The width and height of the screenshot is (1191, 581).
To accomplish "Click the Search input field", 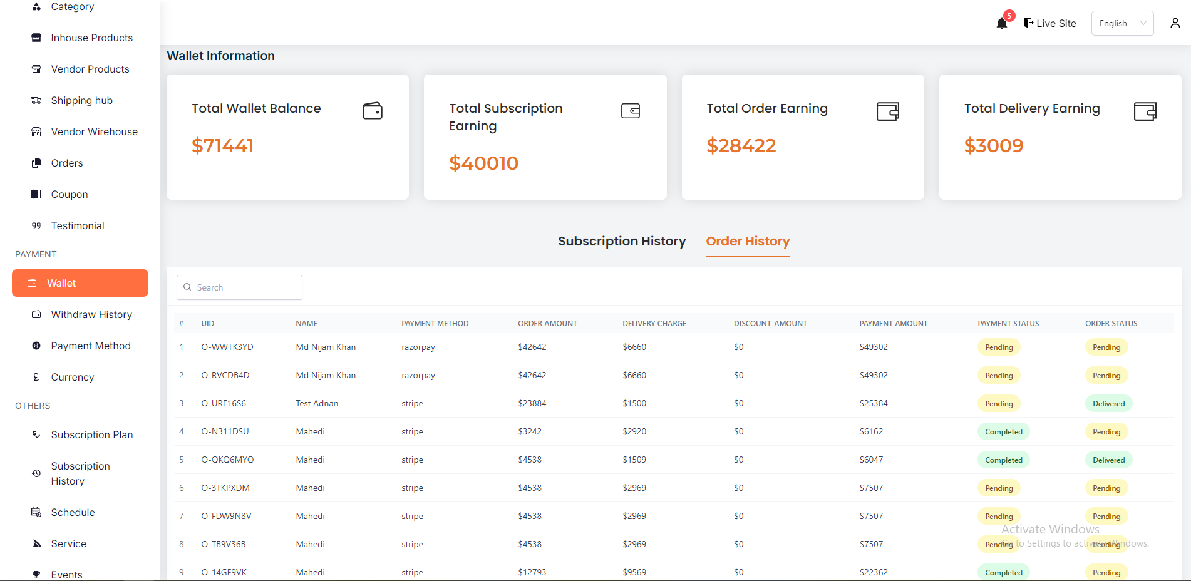I will pyautogui.click(x=240, y=287).
